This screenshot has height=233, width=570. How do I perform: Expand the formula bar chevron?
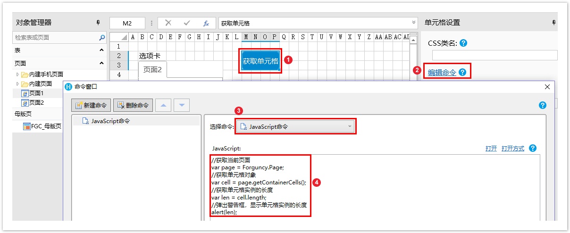click(x=414, y=23)
